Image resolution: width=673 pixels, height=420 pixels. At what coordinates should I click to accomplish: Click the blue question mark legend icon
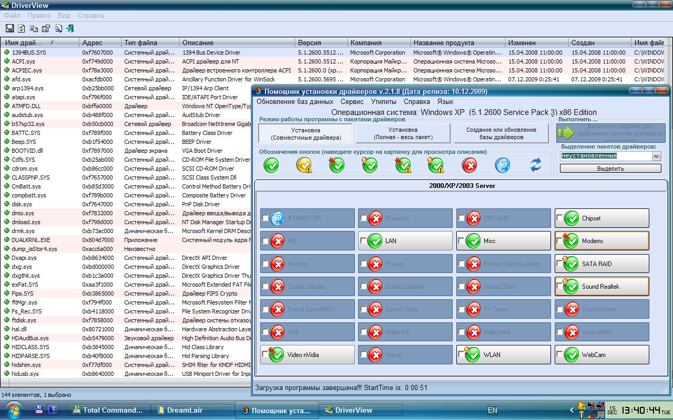click(503, 165)
